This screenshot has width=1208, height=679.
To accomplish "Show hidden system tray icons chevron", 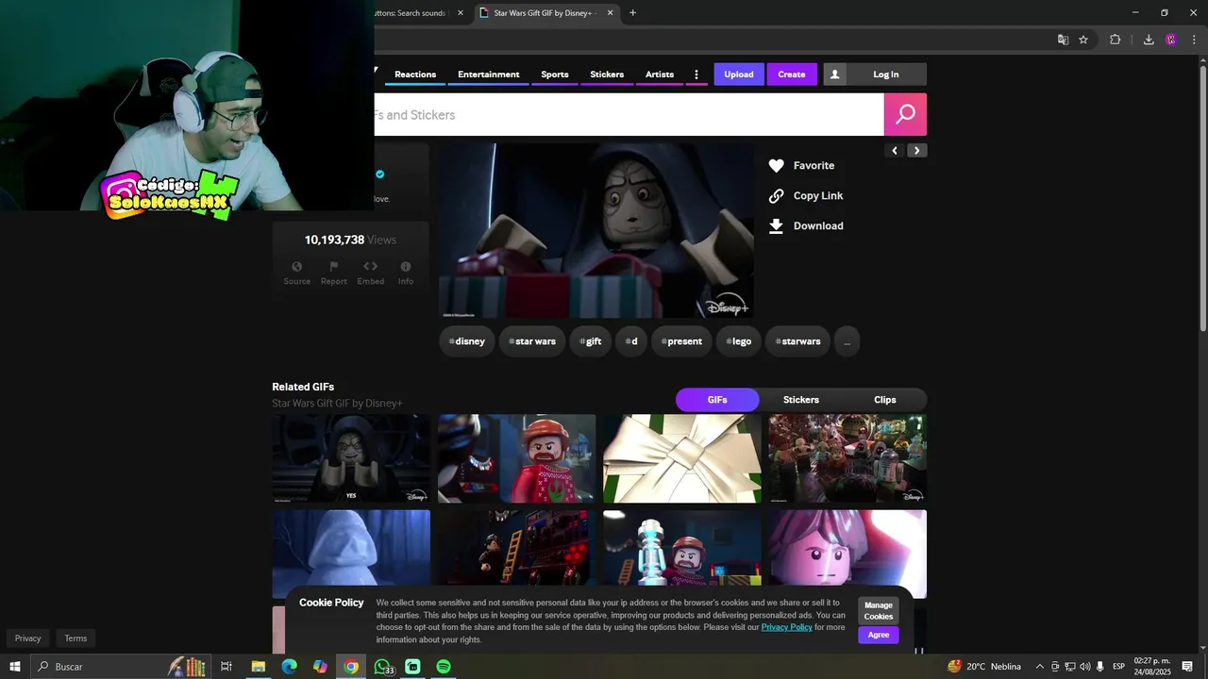I will point(1040,667).
